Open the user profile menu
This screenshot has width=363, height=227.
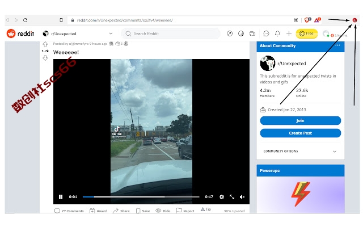tap(335, 34)
